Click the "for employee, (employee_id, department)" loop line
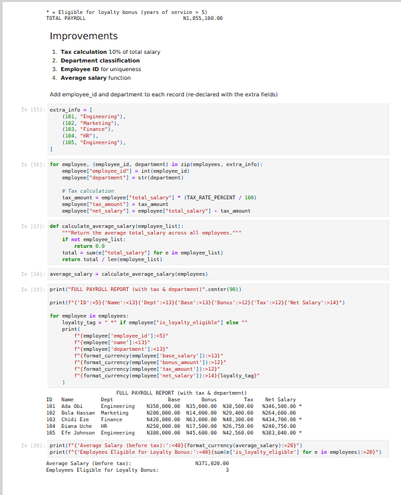The width and height of the screenshot is (401, 495). click(156, 165)
